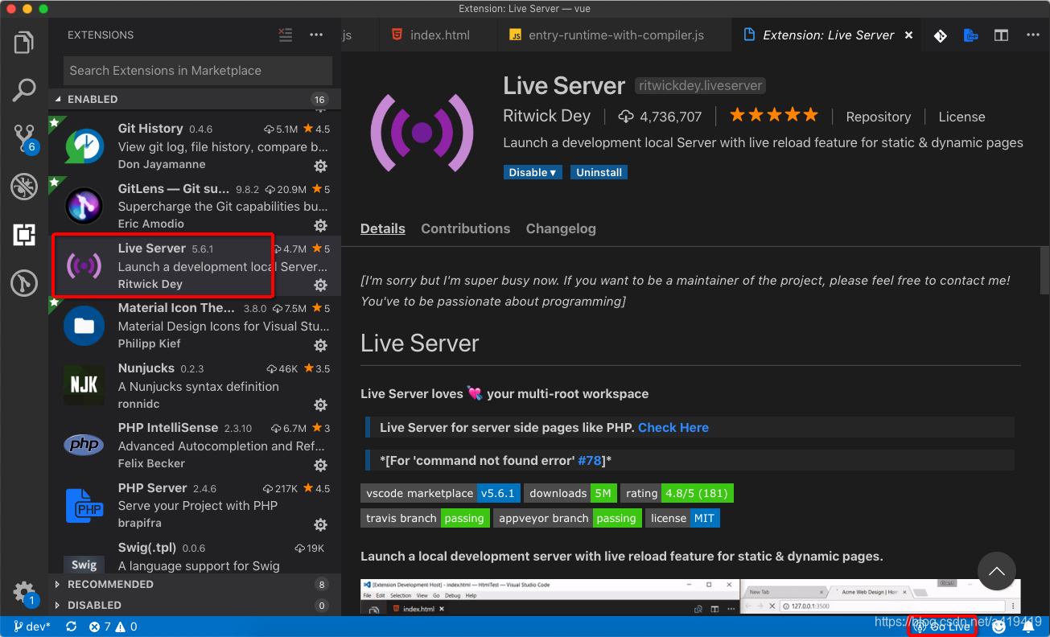This screenshot has width=1050, height=637.
Task: Open gear settings for PHP Server extension
Action: (320, 524)
